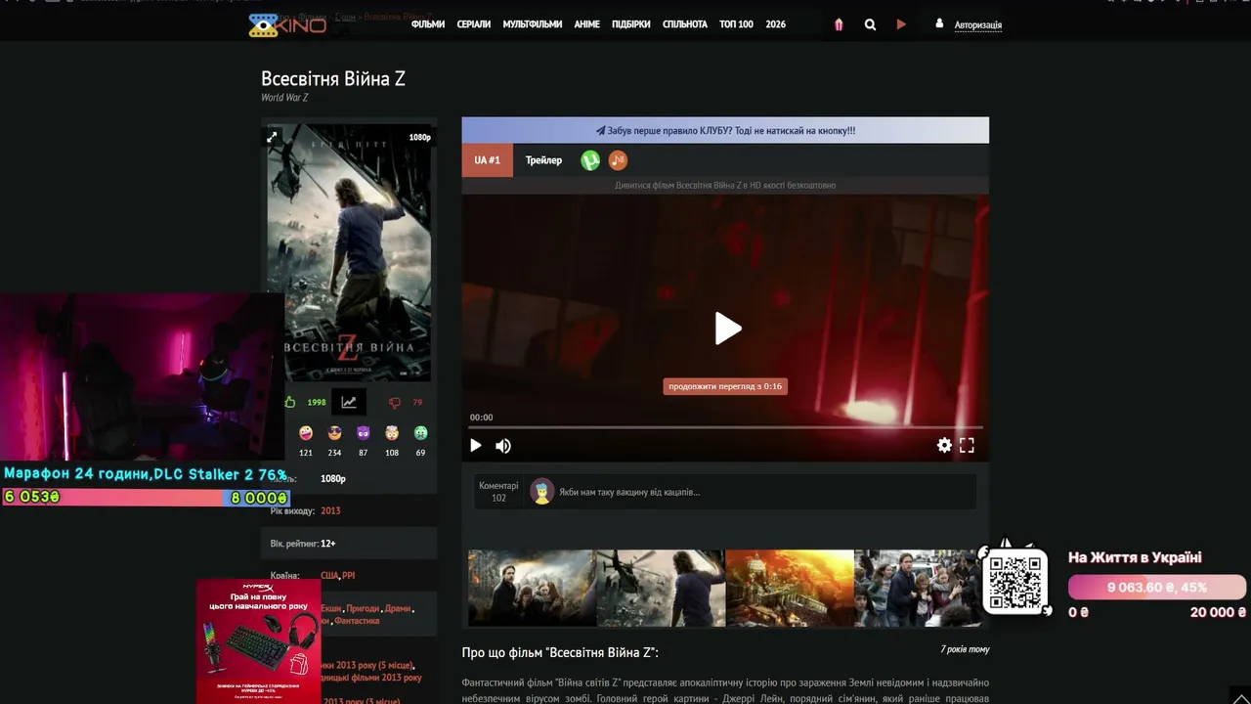Image resolution: width=1251 pixels, height=704 pixels.
Task: Click the 1080p quality value in info panel
Action: click(333, 478)
